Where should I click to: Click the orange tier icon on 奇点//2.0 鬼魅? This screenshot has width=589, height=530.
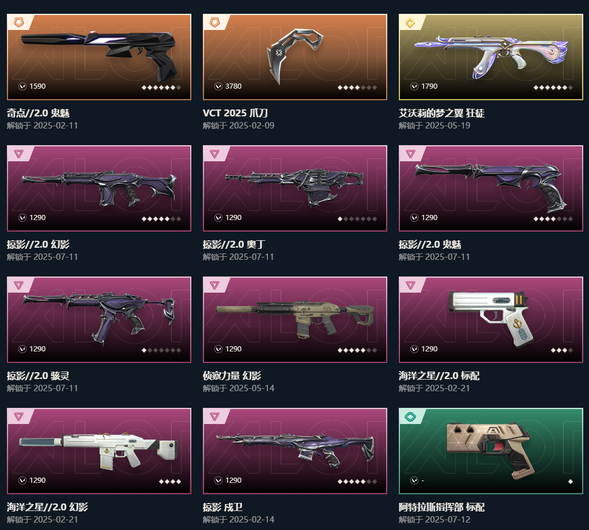coord(19,22)
